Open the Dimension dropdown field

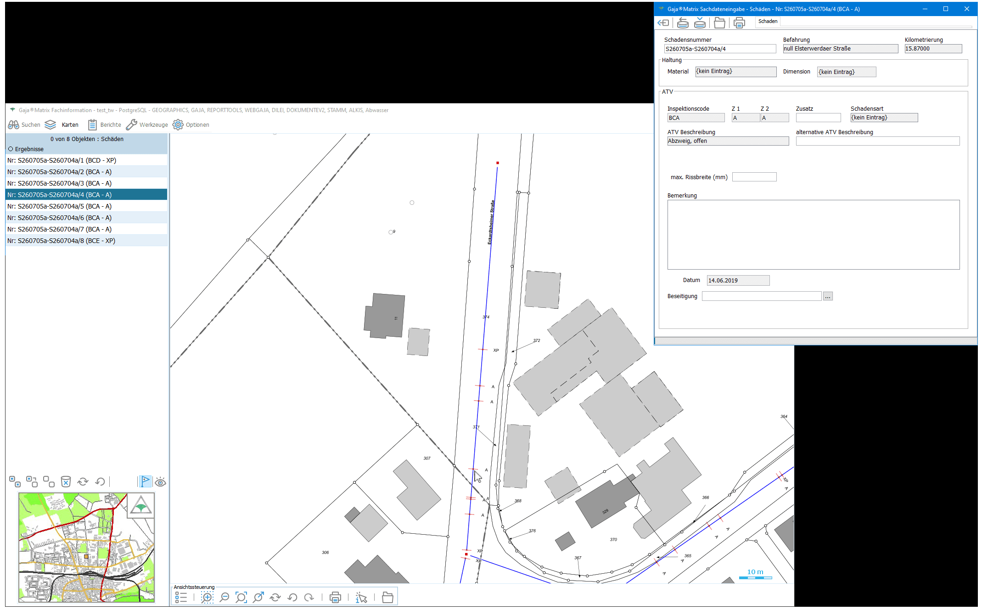(846, 72)
